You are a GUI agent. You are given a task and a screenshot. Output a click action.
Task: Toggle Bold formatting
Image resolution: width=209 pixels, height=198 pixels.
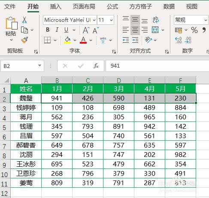click(x=48, y=30)
